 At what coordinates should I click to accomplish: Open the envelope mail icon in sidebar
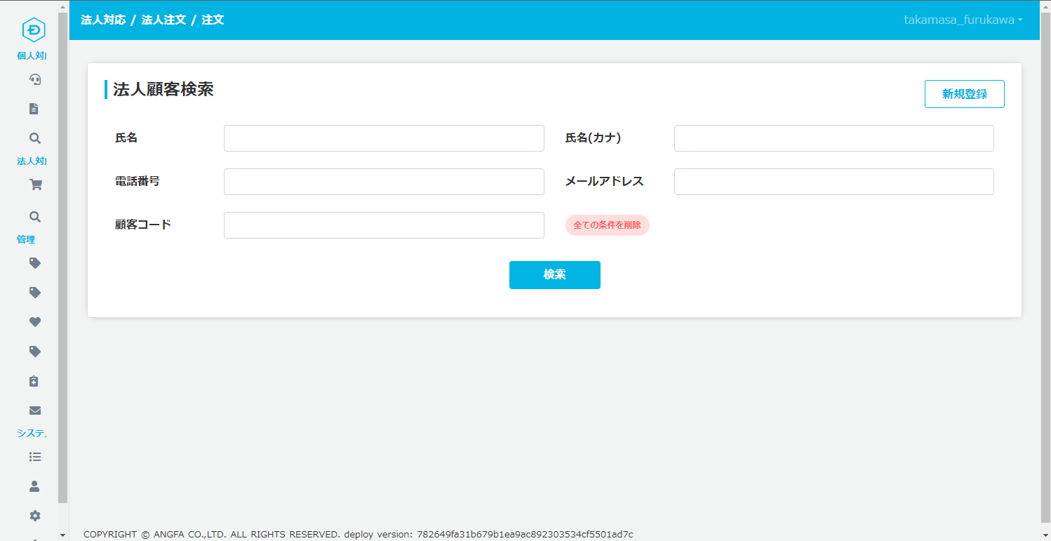tap(34, 410)
